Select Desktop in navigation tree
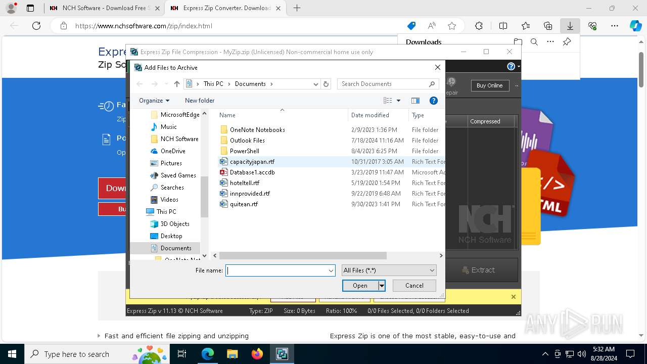 [x=166, y=236]
